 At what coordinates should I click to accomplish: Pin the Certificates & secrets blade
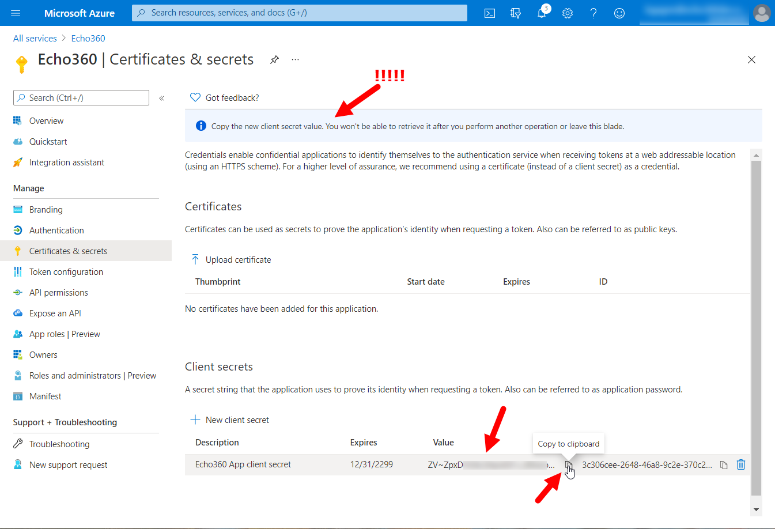pos(275,59)
